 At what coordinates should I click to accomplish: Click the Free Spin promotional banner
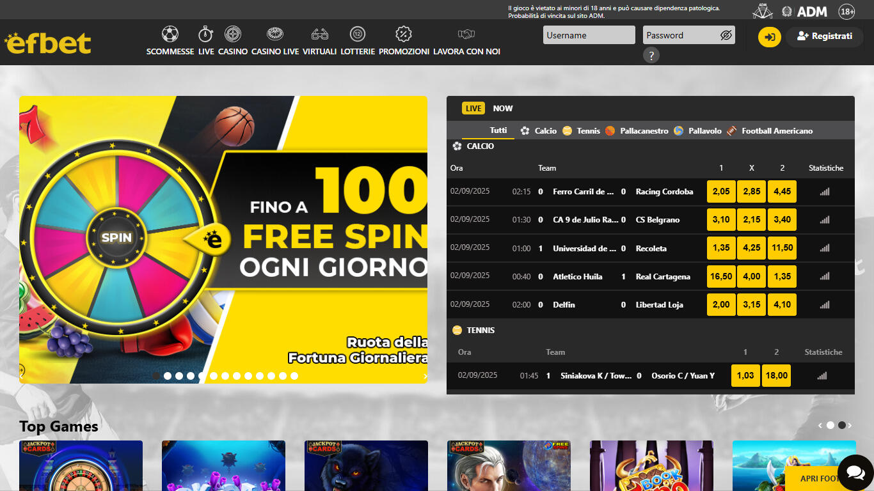click(x=223, y=240)
